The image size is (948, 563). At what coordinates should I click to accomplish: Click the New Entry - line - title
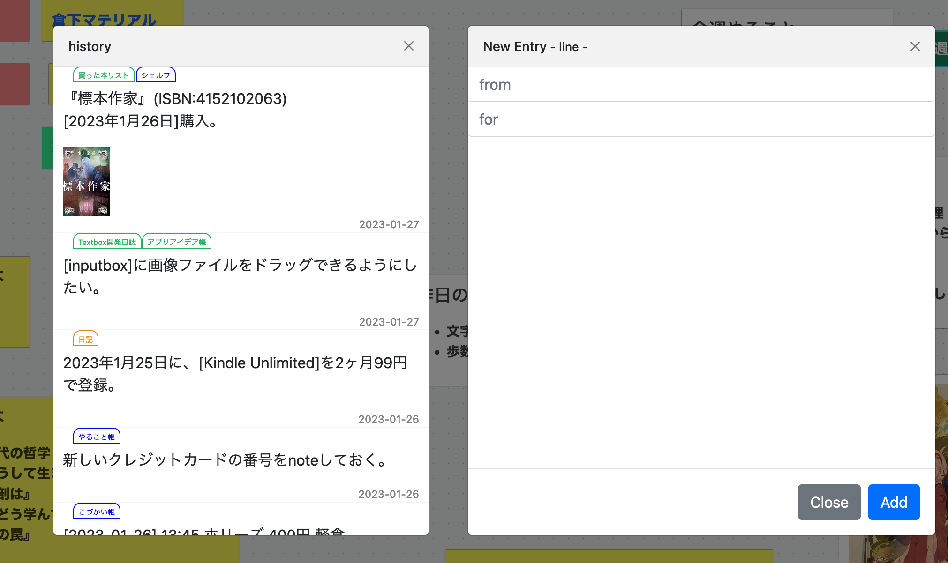tap(535, 46)
